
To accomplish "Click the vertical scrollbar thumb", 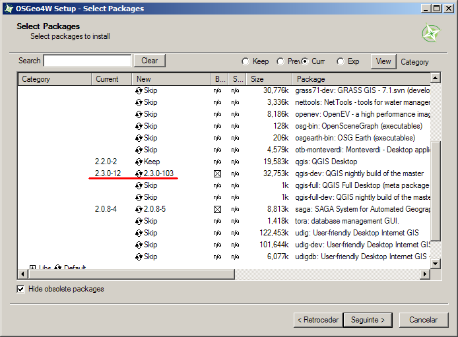I will [435, 191].
